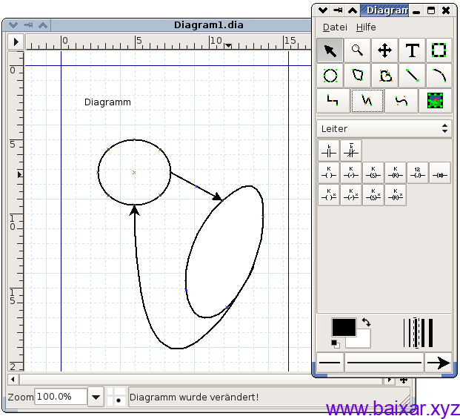Open the zoom percentage dropdown arrow
The width and height of the screenshot is (460, 419).
tap(96, 397)
